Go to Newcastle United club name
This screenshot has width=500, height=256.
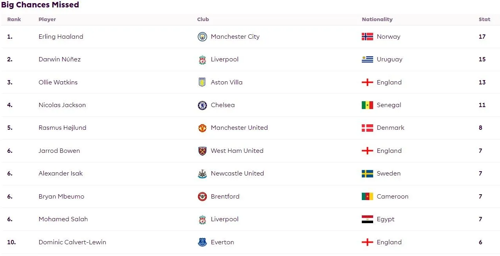point(237,174)
